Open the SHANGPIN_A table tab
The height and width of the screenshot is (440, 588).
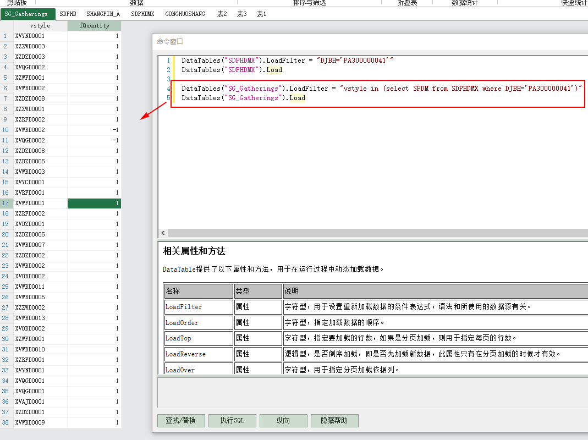[103, 14]
